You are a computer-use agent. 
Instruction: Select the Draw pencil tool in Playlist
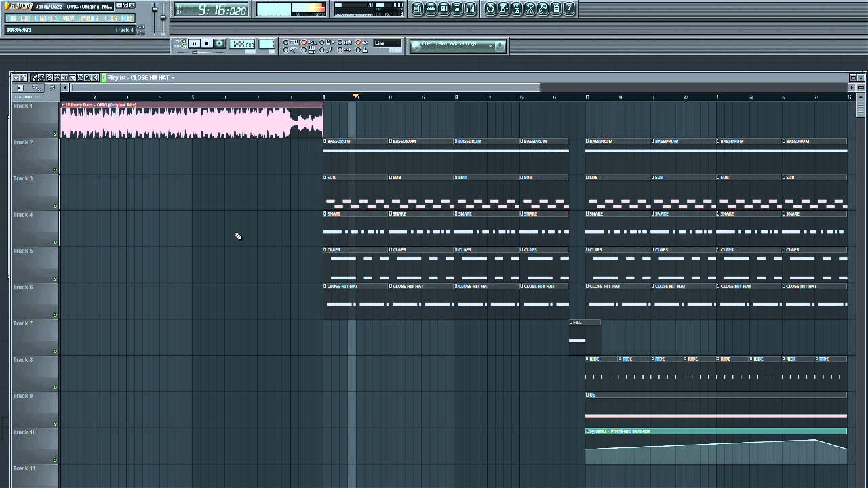(x=35, y=77)
